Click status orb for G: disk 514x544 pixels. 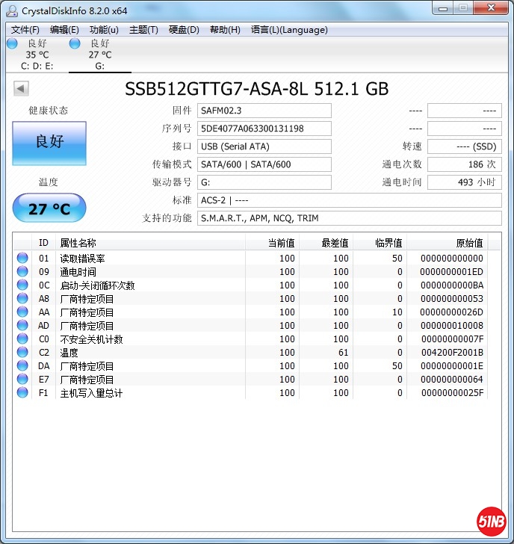coord(75,43)
